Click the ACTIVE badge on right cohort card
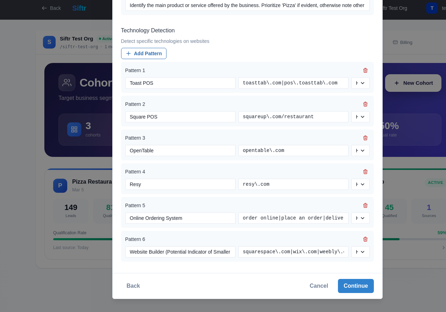This screenshot has height=312, width=446. coord(435,183)
